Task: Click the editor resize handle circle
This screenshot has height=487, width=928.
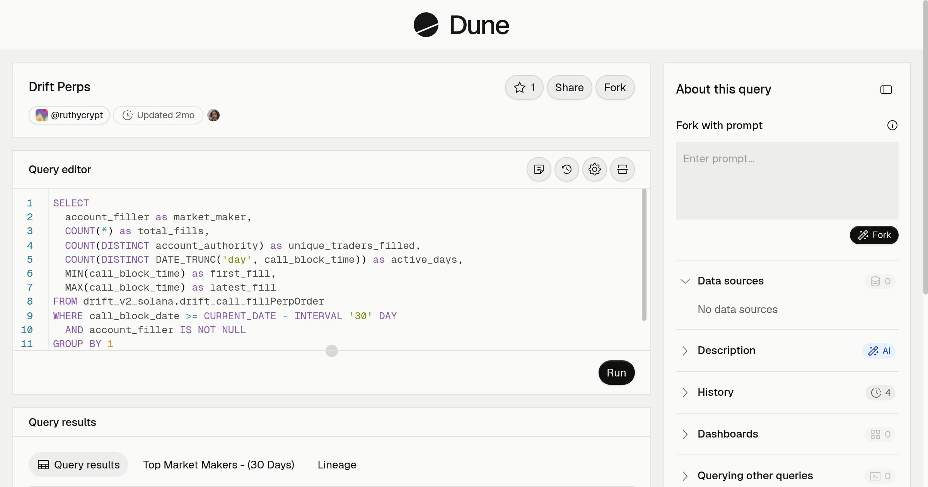Action: [x=332, y=351]
